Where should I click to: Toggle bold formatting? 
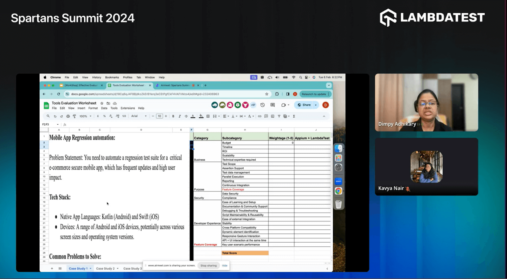[x=173, y=116]
